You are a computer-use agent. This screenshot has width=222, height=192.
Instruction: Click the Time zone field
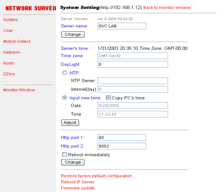pyautogui.click(x=133, y=56)
